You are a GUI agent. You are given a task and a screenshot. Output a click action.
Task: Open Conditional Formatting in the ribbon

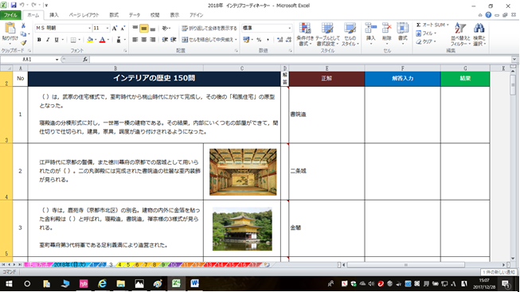(305, 34)
